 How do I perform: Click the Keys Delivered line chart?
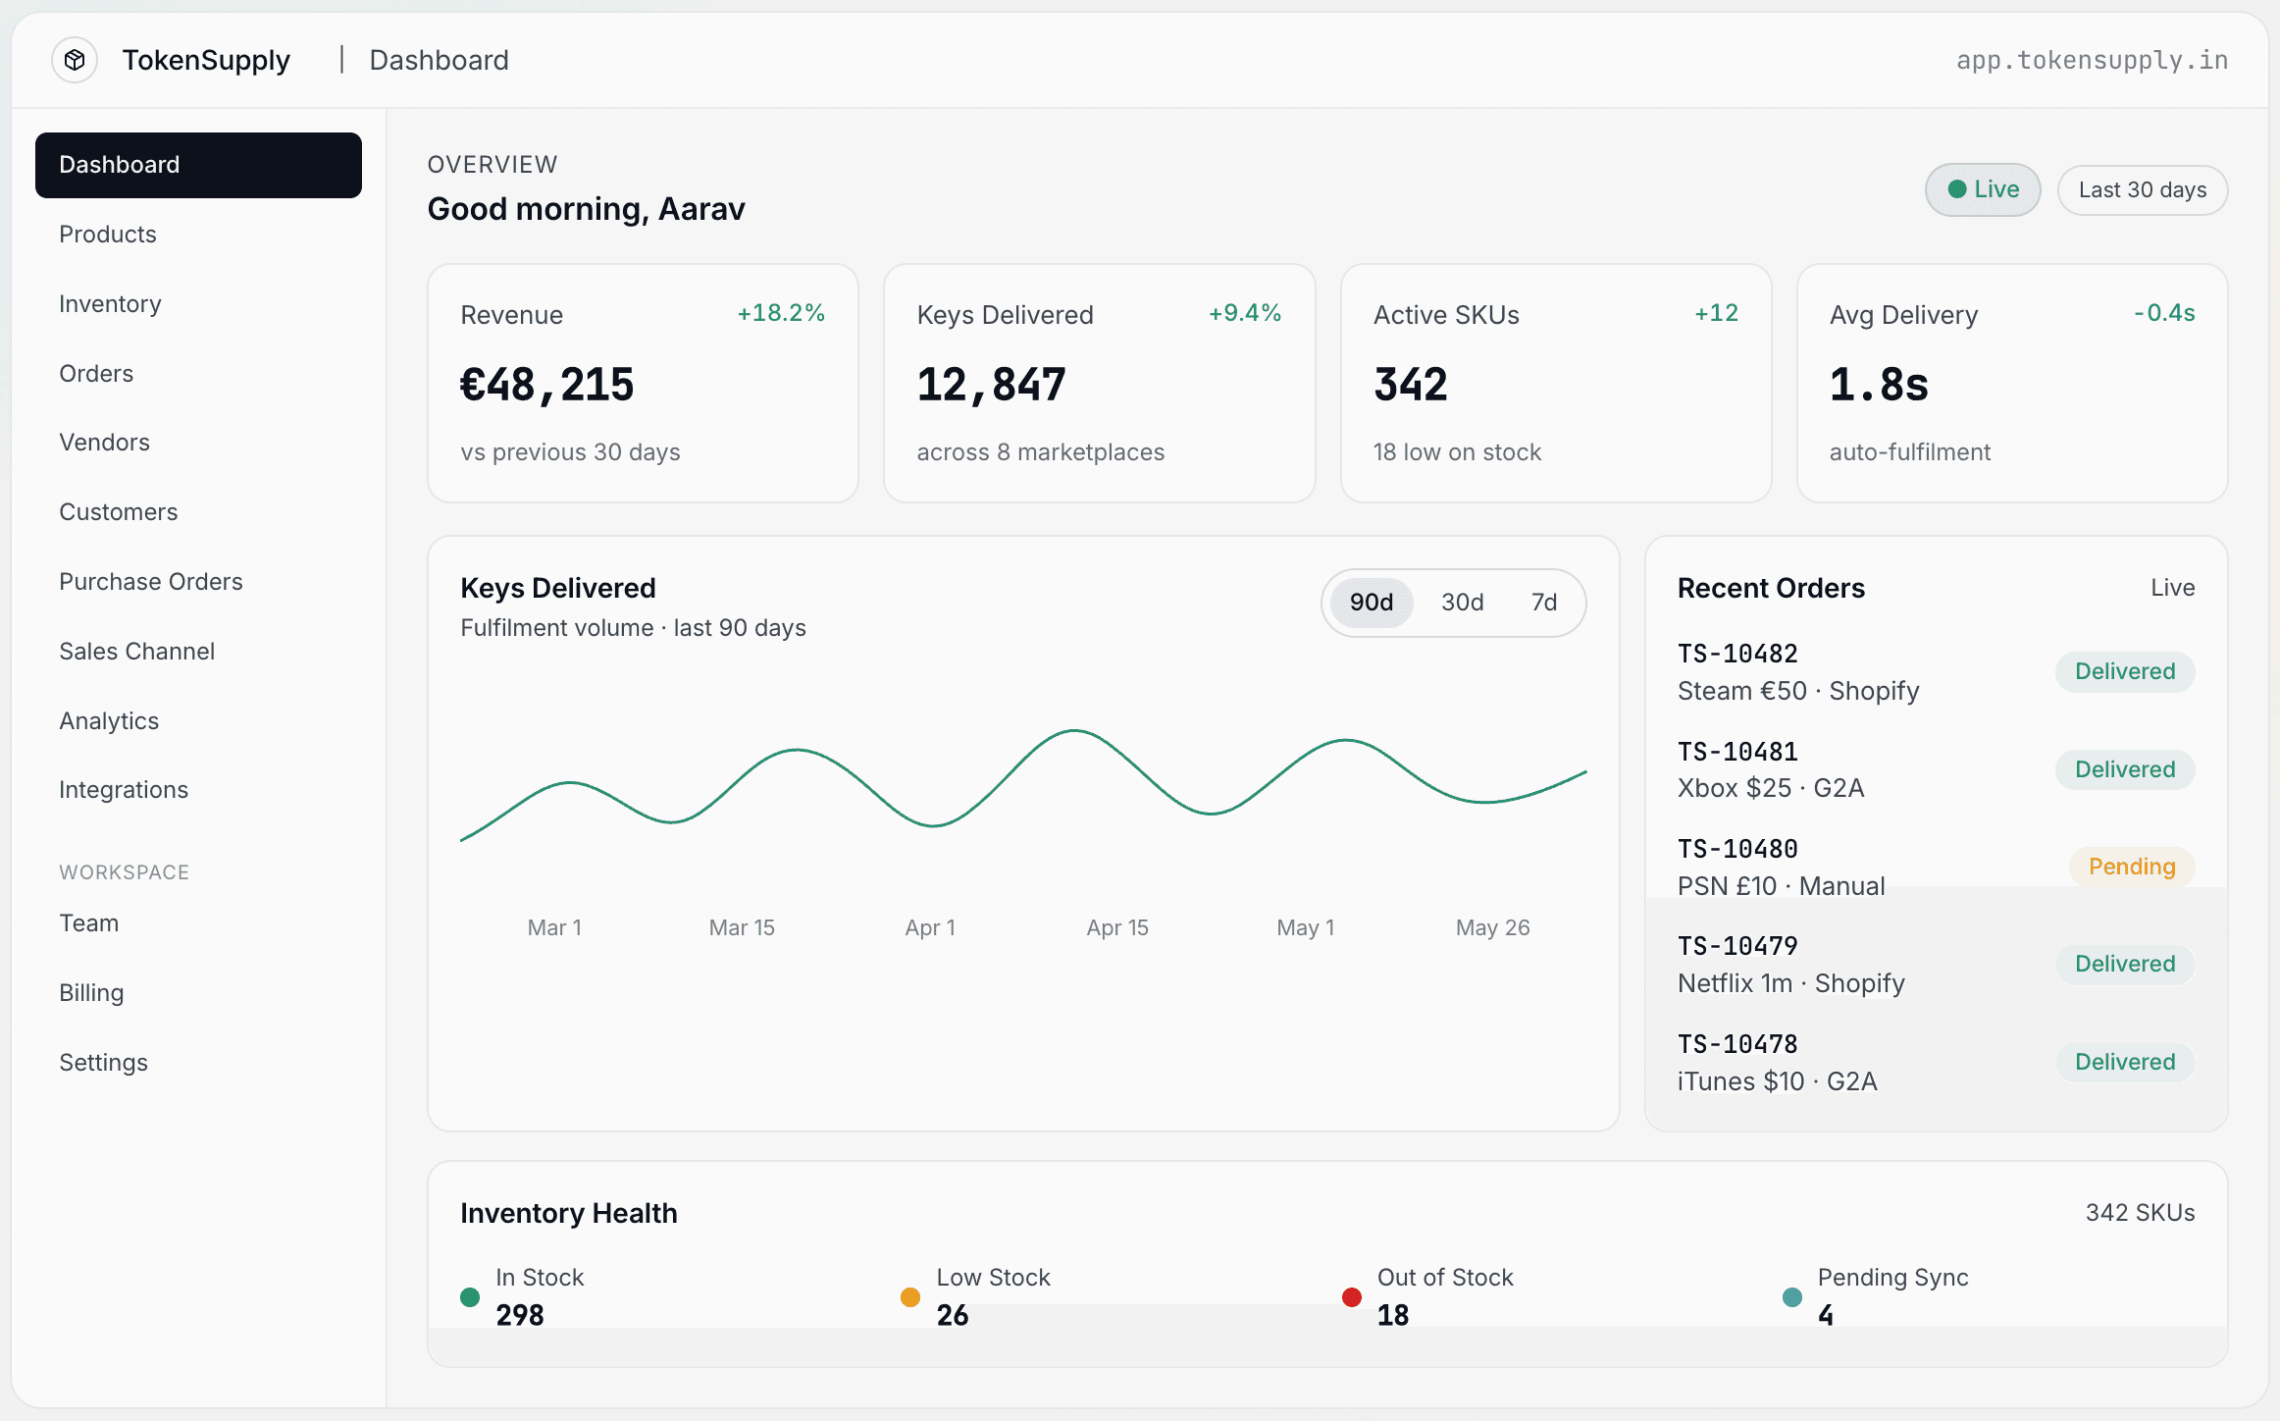(x=1023, y=785)
